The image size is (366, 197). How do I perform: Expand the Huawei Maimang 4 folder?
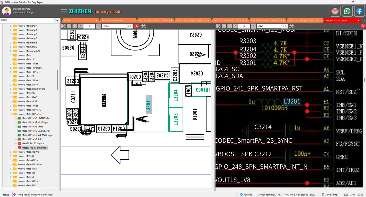(11, 26)
